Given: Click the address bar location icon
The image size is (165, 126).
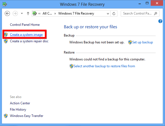Looking at the screenshot, I should click(x=35, y=13).
